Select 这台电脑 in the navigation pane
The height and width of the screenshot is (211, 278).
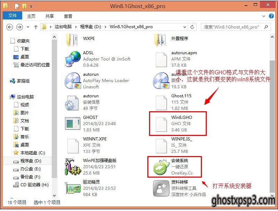point(25,97)
